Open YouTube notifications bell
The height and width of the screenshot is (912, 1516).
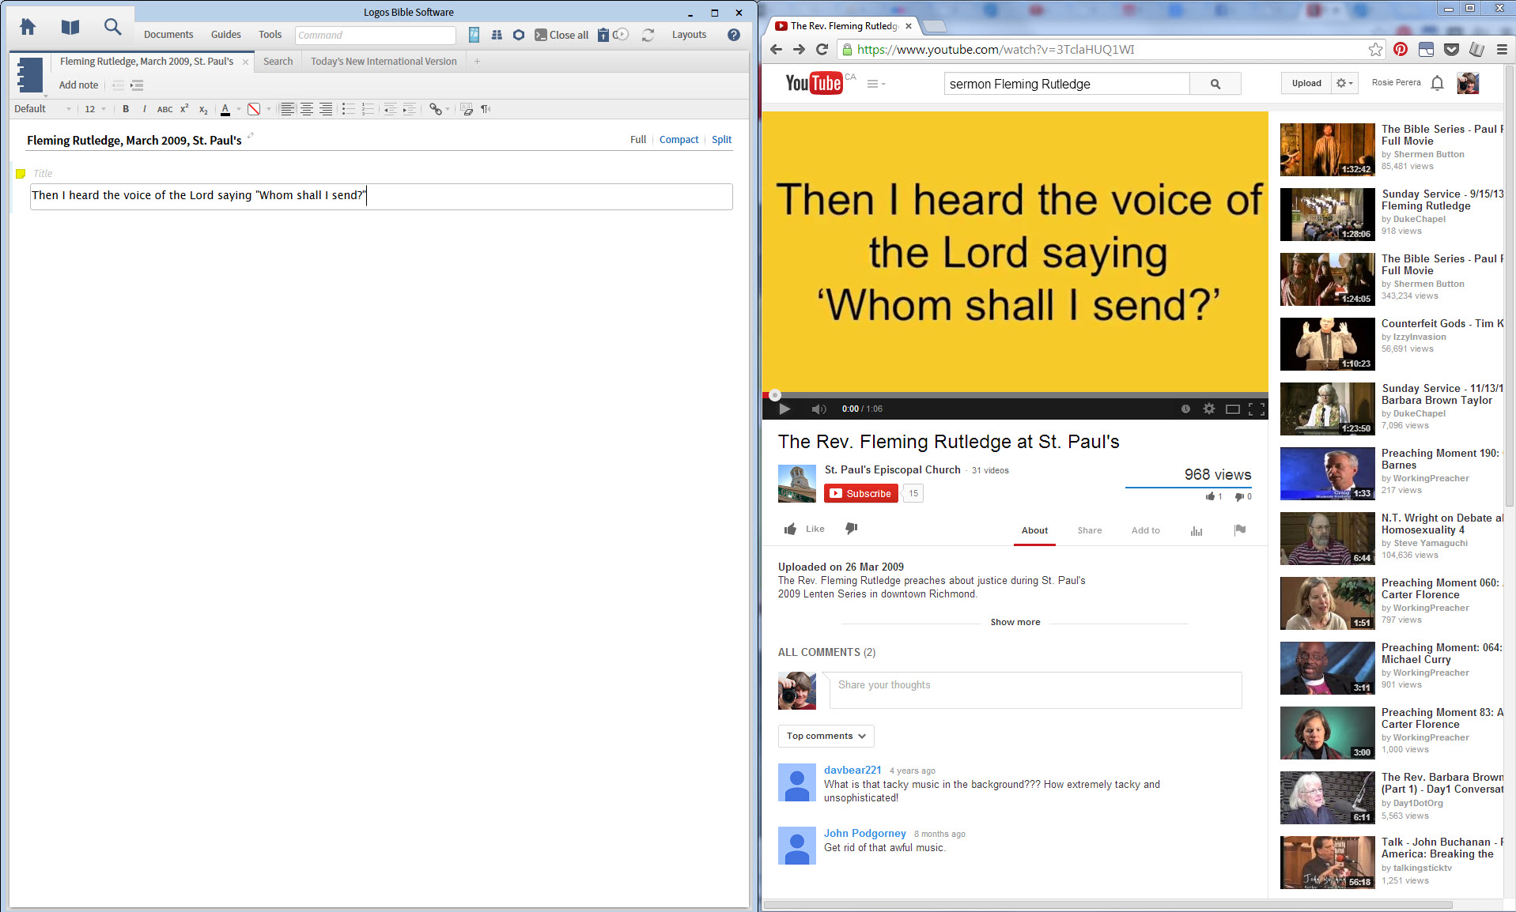tap(1438, 83)
